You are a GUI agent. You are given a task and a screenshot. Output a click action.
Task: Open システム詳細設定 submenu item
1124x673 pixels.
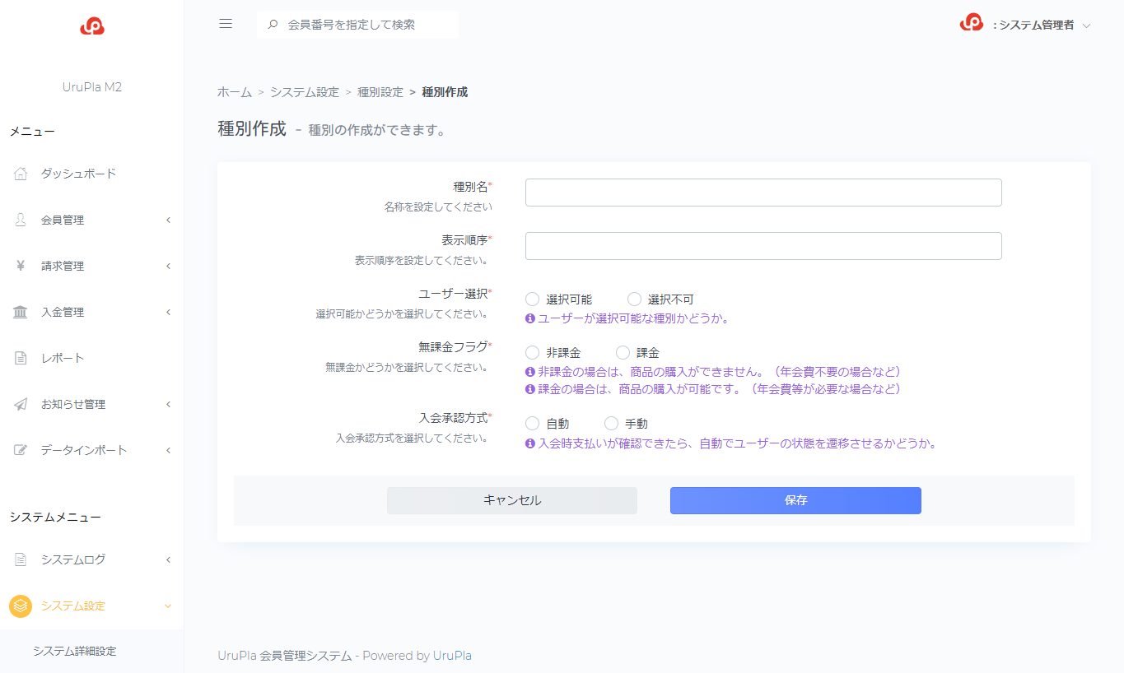click(75, 651)
